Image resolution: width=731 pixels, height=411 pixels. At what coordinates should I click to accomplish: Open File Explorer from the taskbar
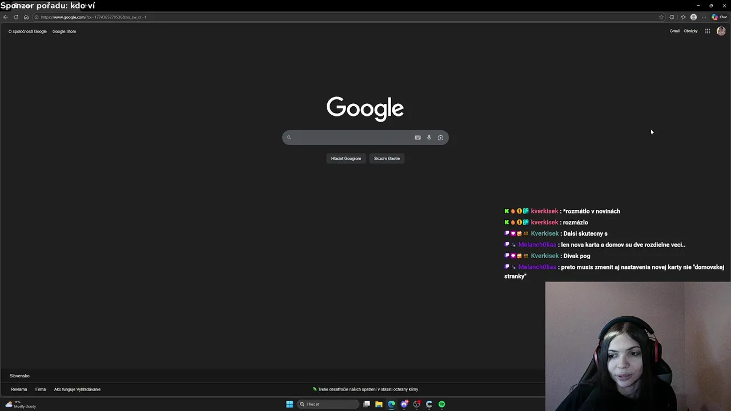[379, 404]
